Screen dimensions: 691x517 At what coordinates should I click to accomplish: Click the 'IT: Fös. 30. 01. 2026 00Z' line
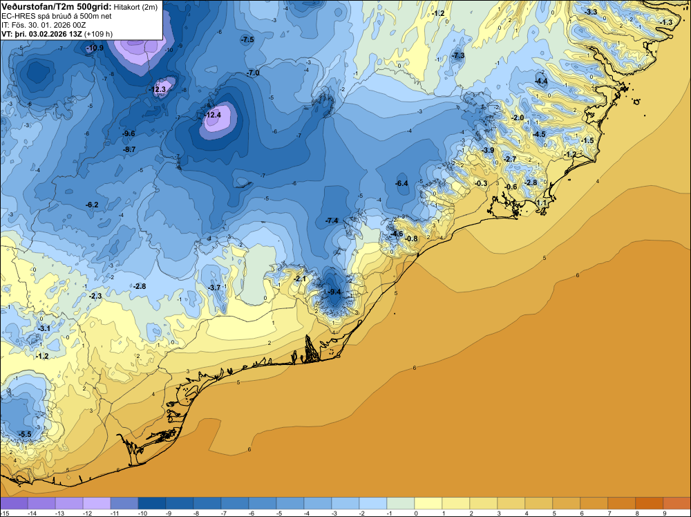click(x=44, y=25)
